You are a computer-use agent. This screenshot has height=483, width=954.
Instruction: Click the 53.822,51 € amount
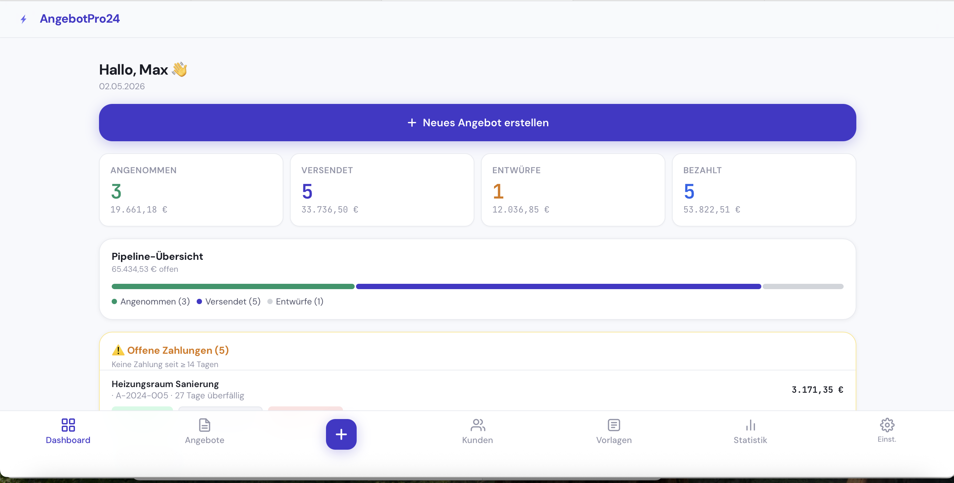[712, 210]
